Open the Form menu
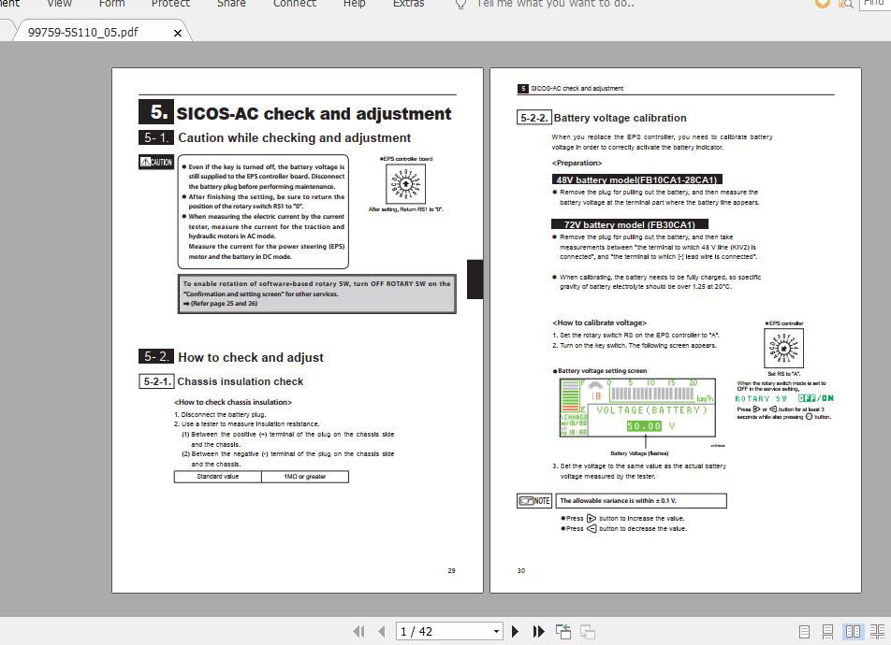Viewport: 891px width, 645px height. (x=111, y=4)
